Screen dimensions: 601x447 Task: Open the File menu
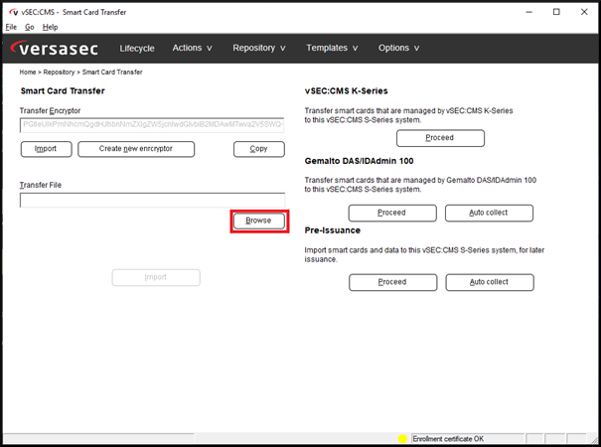(x=11, y=27)
